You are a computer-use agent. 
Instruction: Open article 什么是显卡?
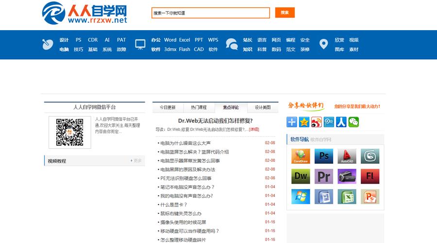pos(174,205)
